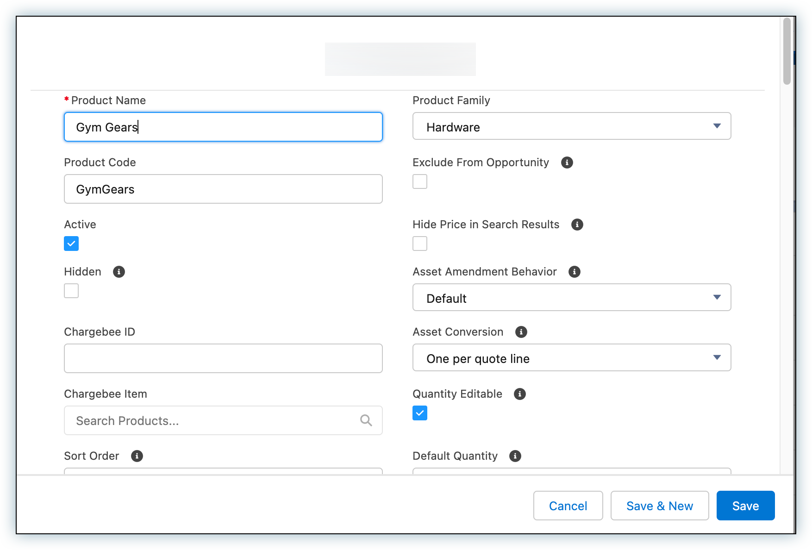
Task: Enable the Hidden checkbox
Action: pos(71,291)
